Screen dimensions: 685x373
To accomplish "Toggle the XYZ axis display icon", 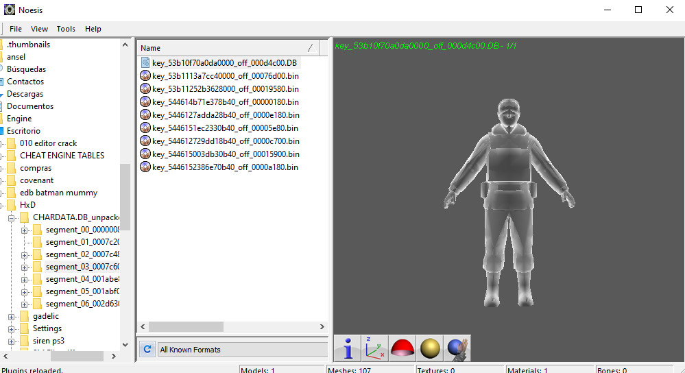I will click(x=374, y=348).
